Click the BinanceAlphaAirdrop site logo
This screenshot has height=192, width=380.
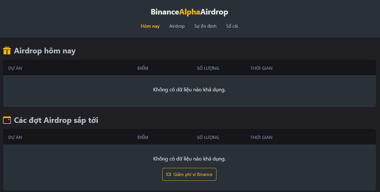[x=190, y=12]
